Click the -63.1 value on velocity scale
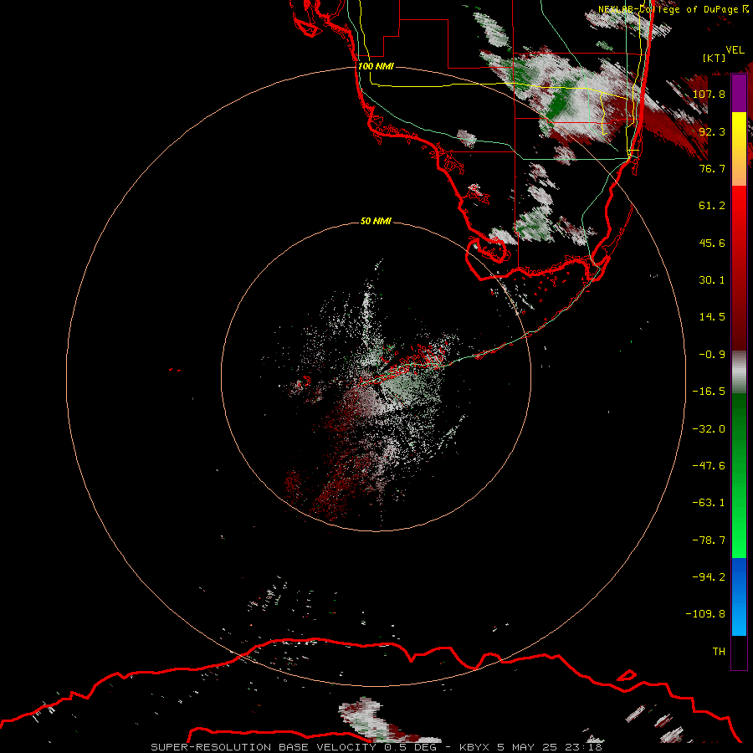The height and width of the screenshot is (753, 753). click(709, 503)
